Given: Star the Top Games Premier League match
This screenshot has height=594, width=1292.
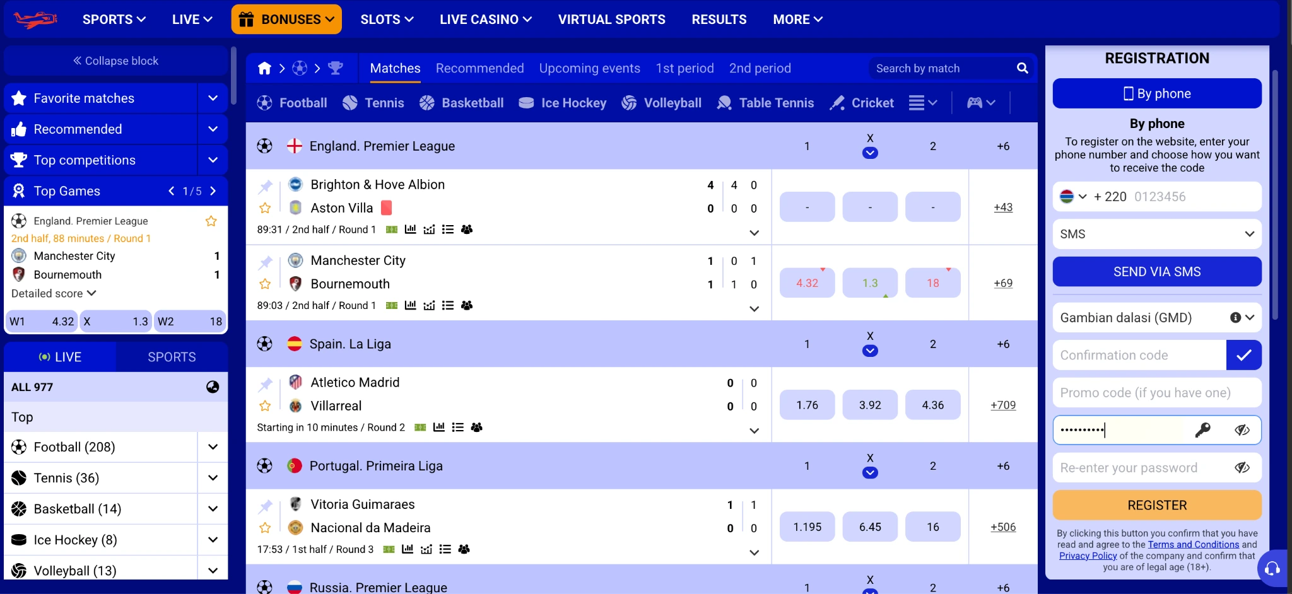Looking at the screenshot, I should (211, 221).
